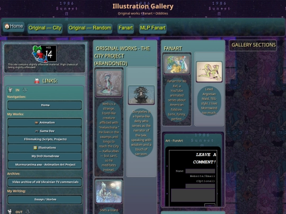Open the Wels lizard creature thumbnail
286x214 pixels.
tap(109, 83)
